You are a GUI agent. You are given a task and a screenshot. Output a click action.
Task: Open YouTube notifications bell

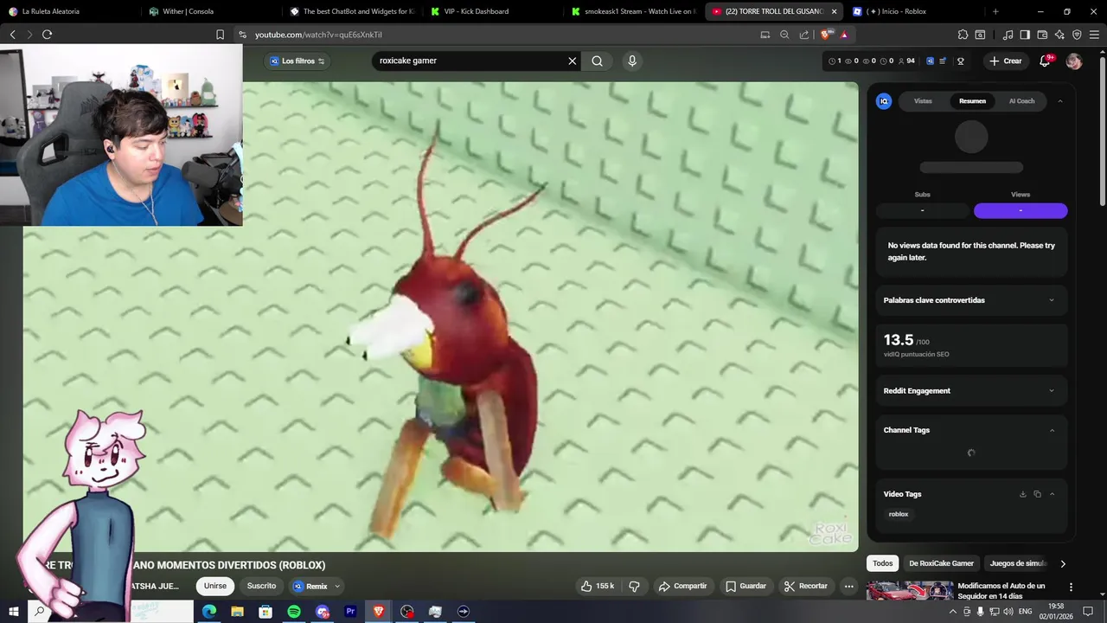click(1046, 61)
